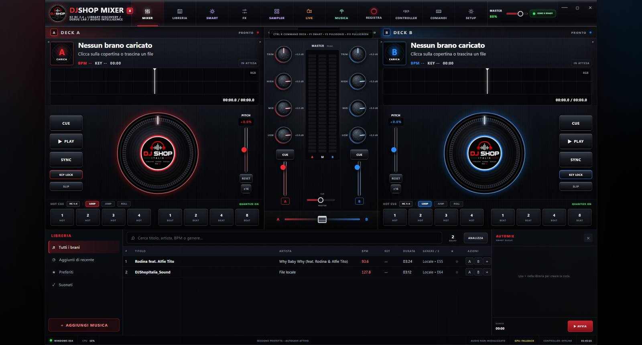This screenshot has width=642, height=345.
Task: Go to the Live tab
Action: coord(309,14)
